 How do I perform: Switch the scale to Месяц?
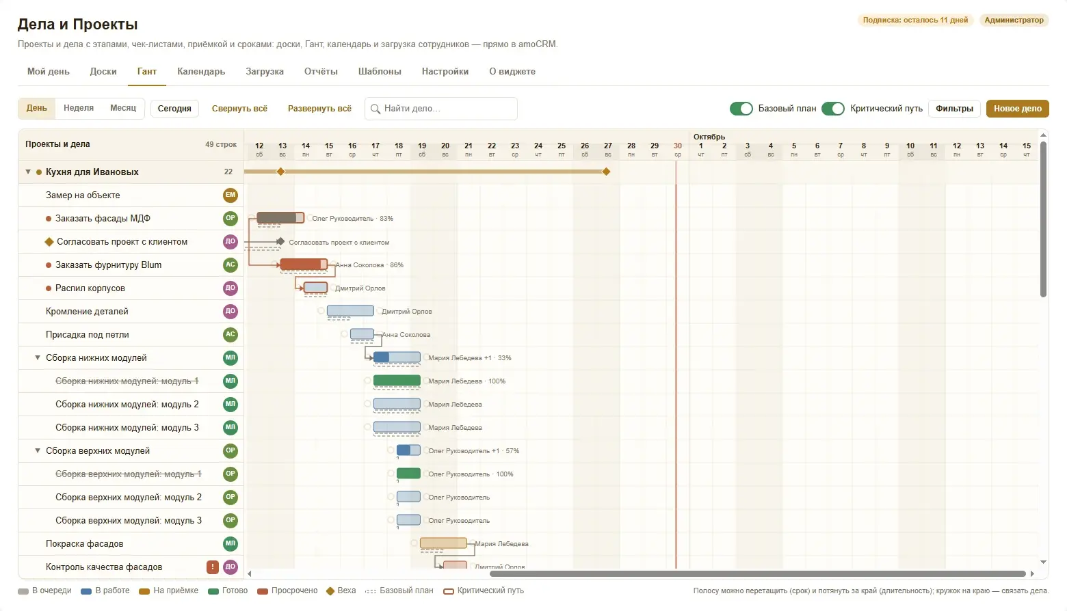[x=123, y=109]
